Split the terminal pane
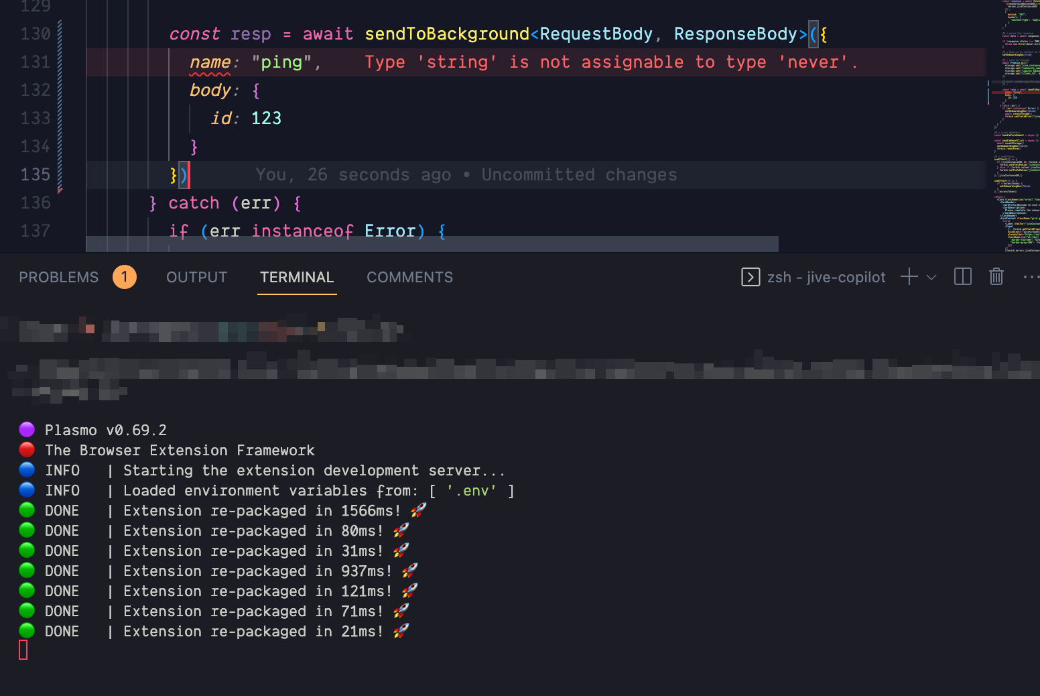1040x696 pixels. [x=962, y=276]
